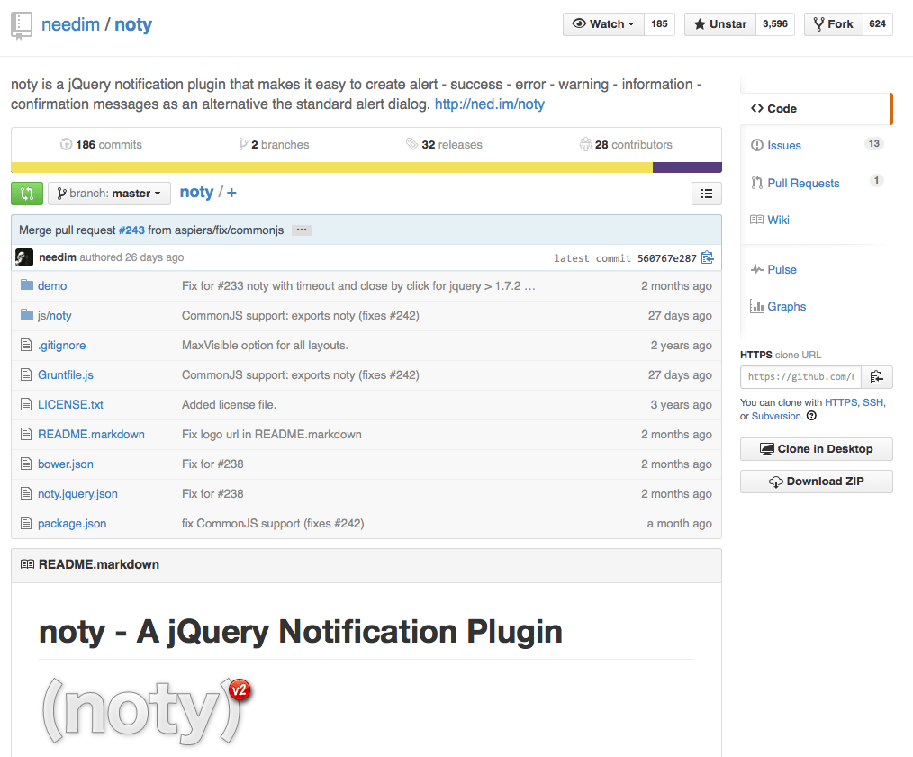Viewport: 913px width, 757px height.
Task: Click the HTTPS clone URL text field
Action: pos(800,377)
